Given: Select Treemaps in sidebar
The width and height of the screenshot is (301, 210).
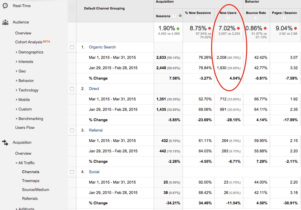Looking at the screenshot, I should [x=31, y=181].
